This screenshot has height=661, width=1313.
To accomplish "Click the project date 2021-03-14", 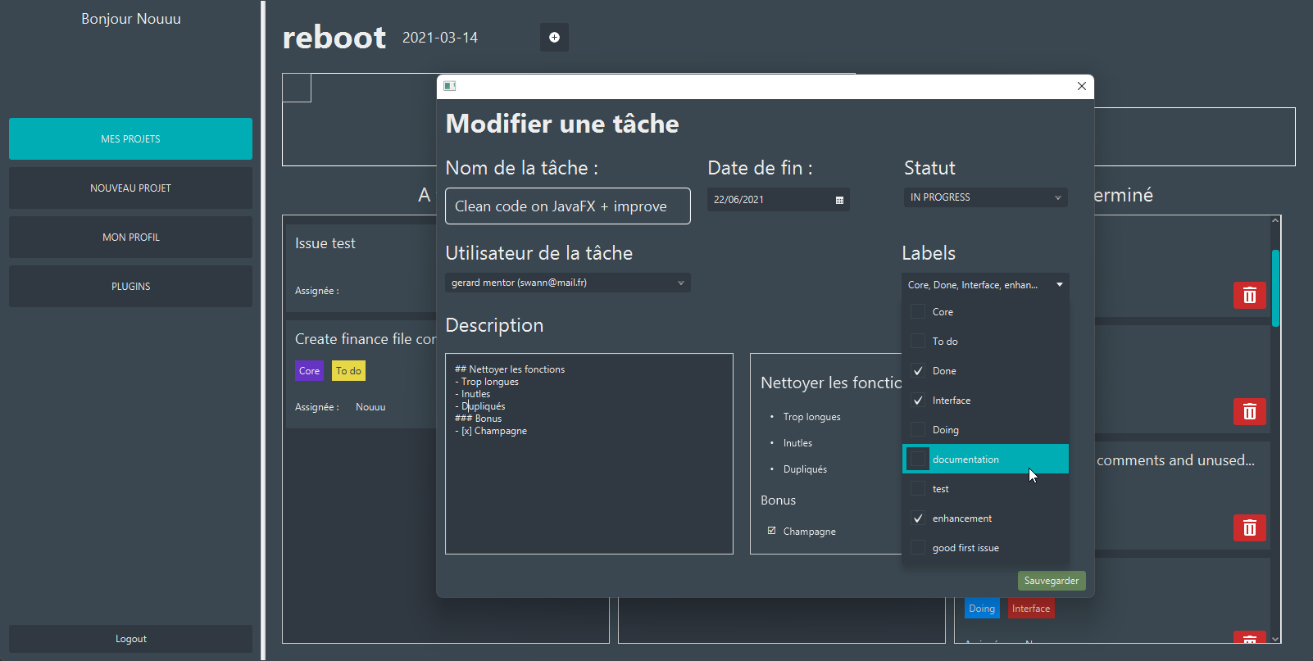I will pyautogui.click(x=440, y=38).
